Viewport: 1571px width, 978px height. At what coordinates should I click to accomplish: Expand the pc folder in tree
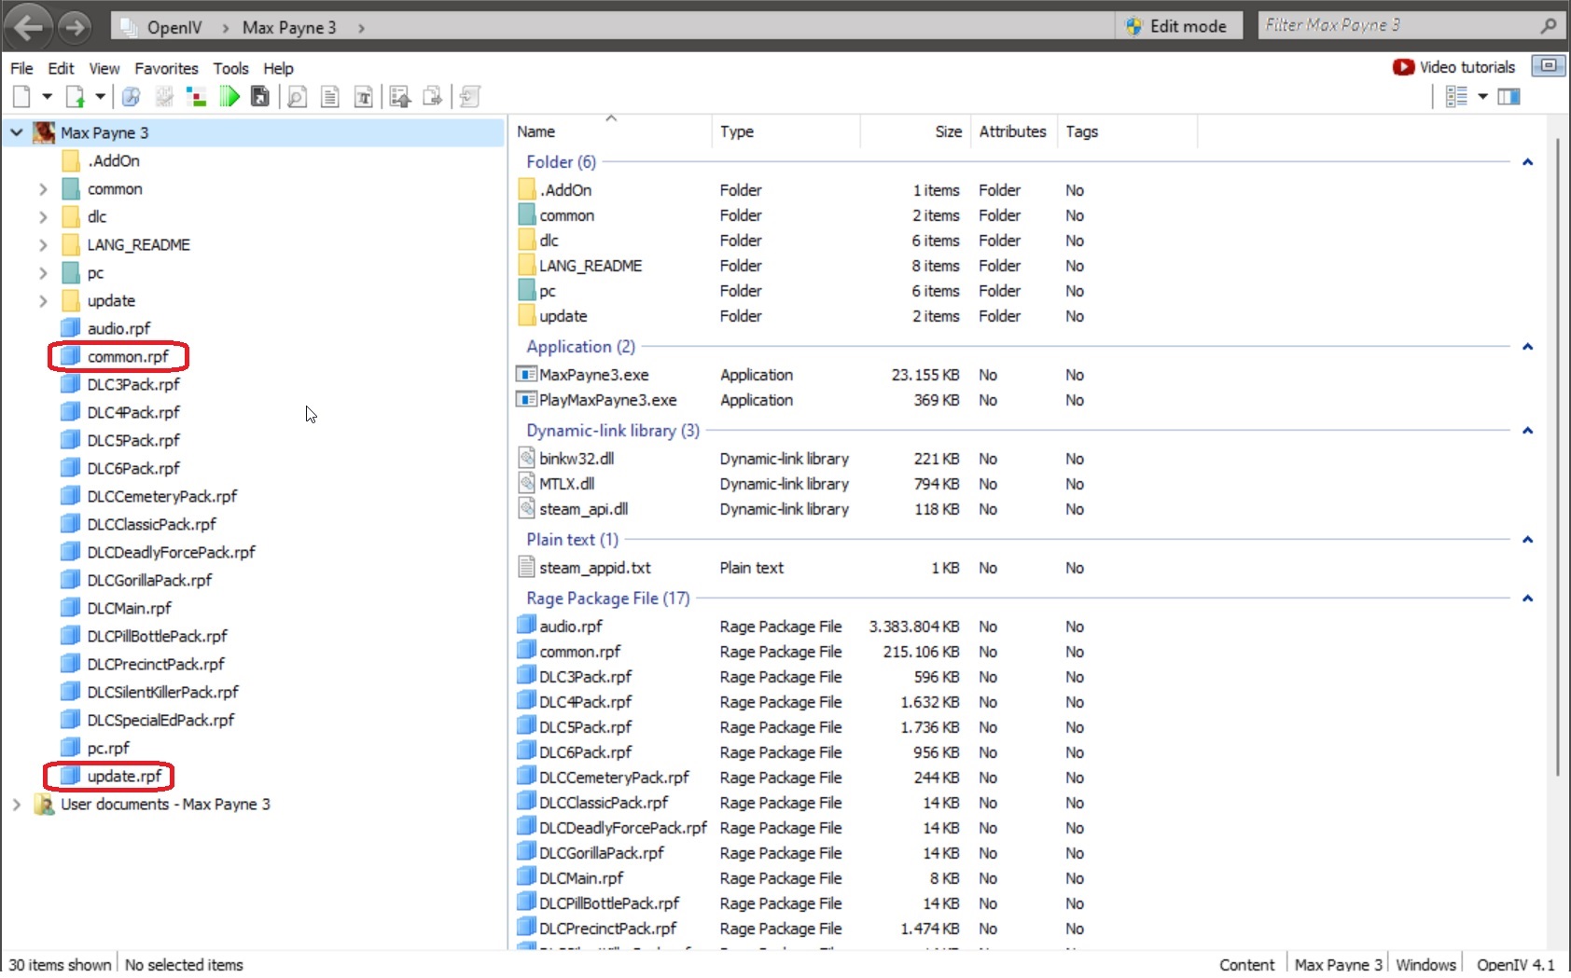point(43,273)
